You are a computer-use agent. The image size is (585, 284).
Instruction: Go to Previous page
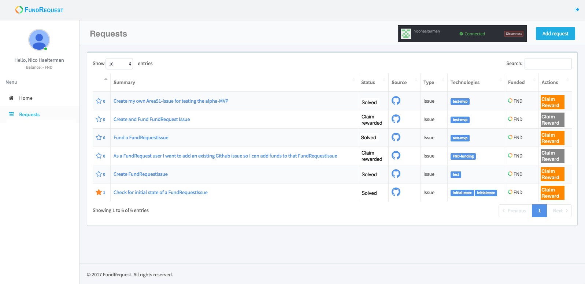[515, 211]
